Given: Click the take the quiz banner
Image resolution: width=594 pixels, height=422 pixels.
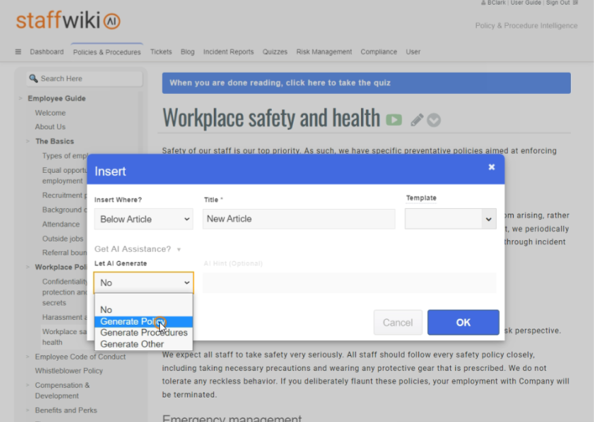Looking at the screenshot, I should tap(366, 83).
